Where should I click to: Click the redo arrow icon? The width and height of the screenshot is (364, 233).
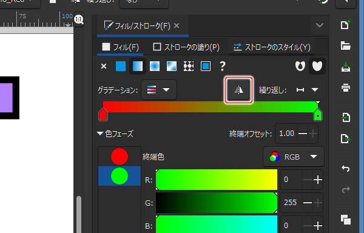tap(346, 189)
